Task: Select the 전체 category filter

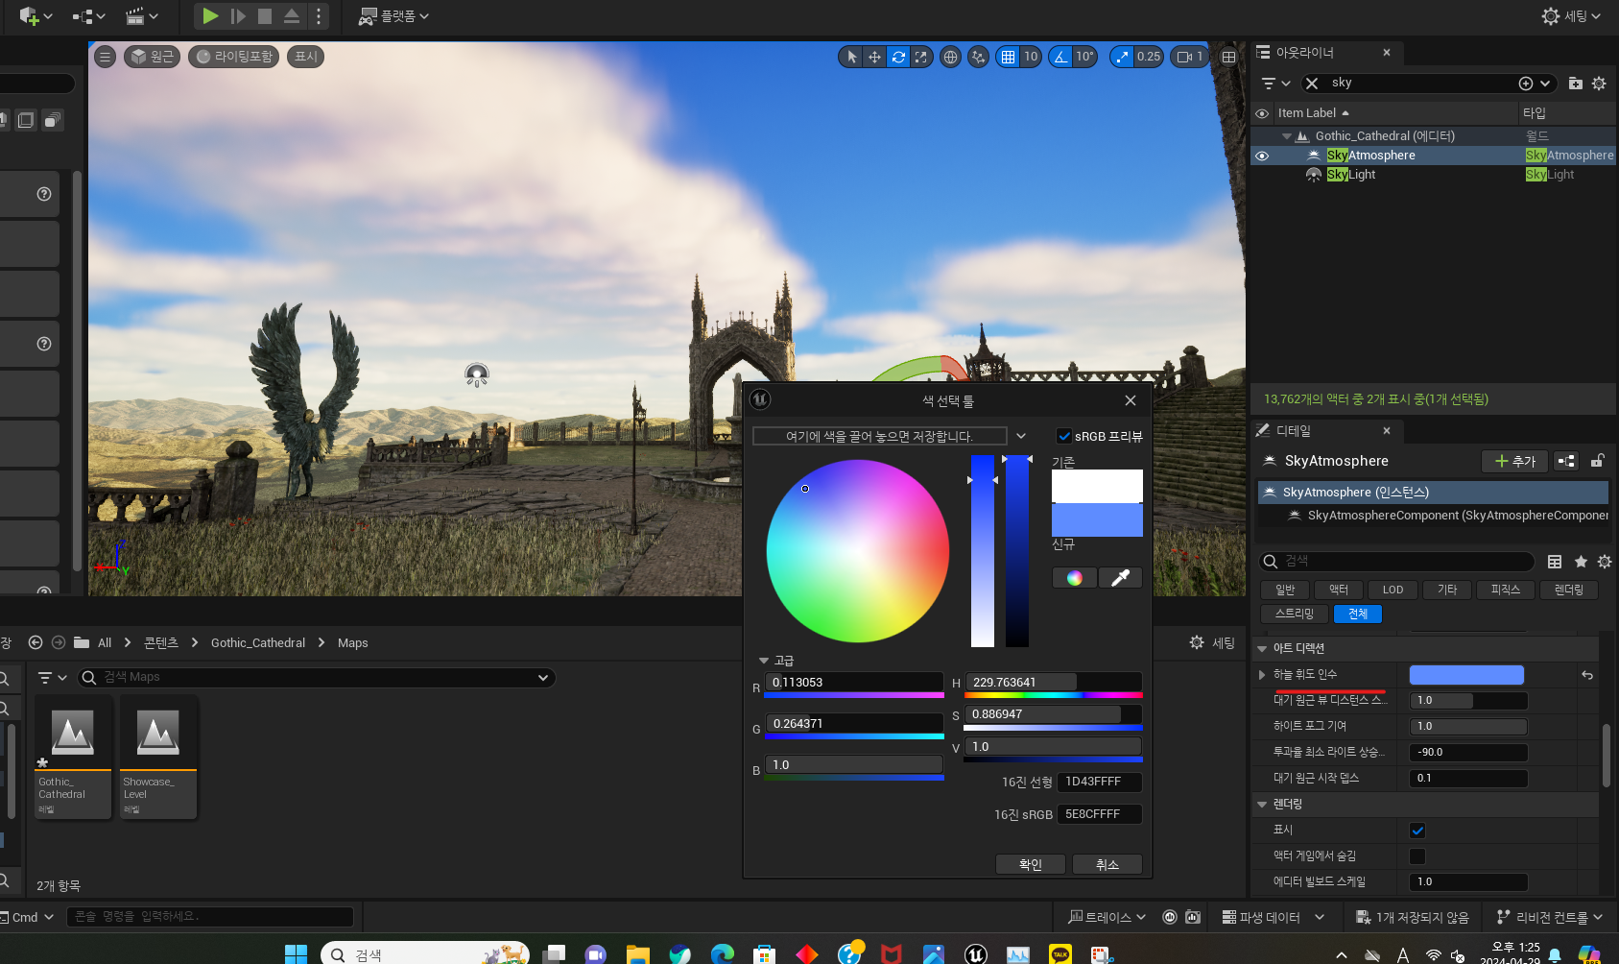Action: 1358,614
